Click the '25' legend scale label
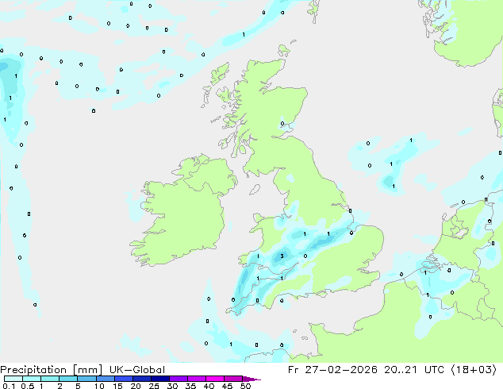 154,386
